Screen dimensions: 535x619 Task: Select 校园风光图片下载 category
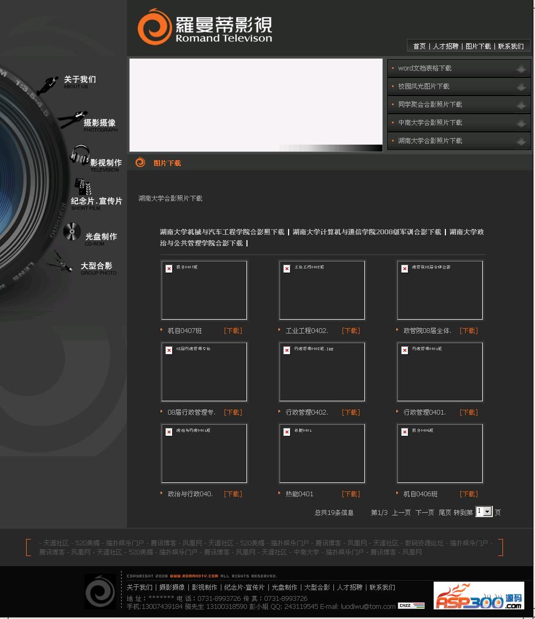point(424,86)
